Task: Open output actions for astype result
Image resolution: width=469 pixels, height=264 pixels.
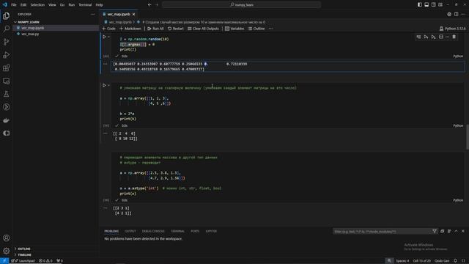Action: click(106, 208)
